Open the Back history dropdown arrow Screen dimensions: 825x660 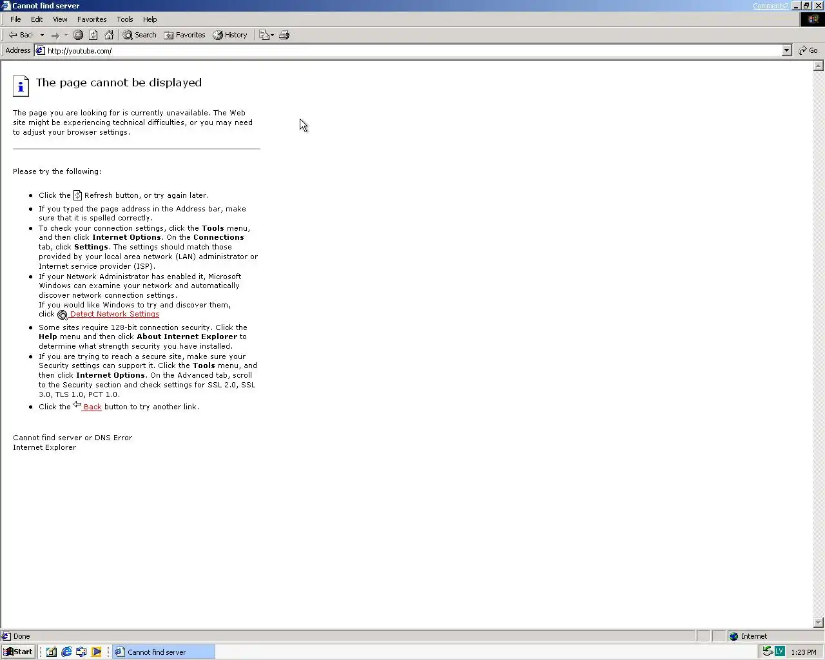pyautogui.click(x=42, y=35)
